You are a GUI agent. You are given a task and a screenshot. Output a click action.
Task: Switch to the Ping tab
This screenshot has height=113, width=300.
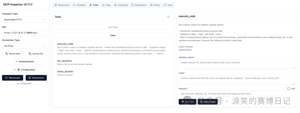[x=106, y=5]
